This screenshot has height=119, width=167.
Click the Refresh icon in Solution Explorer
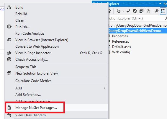pyautogui.click(x=135, y=11)
